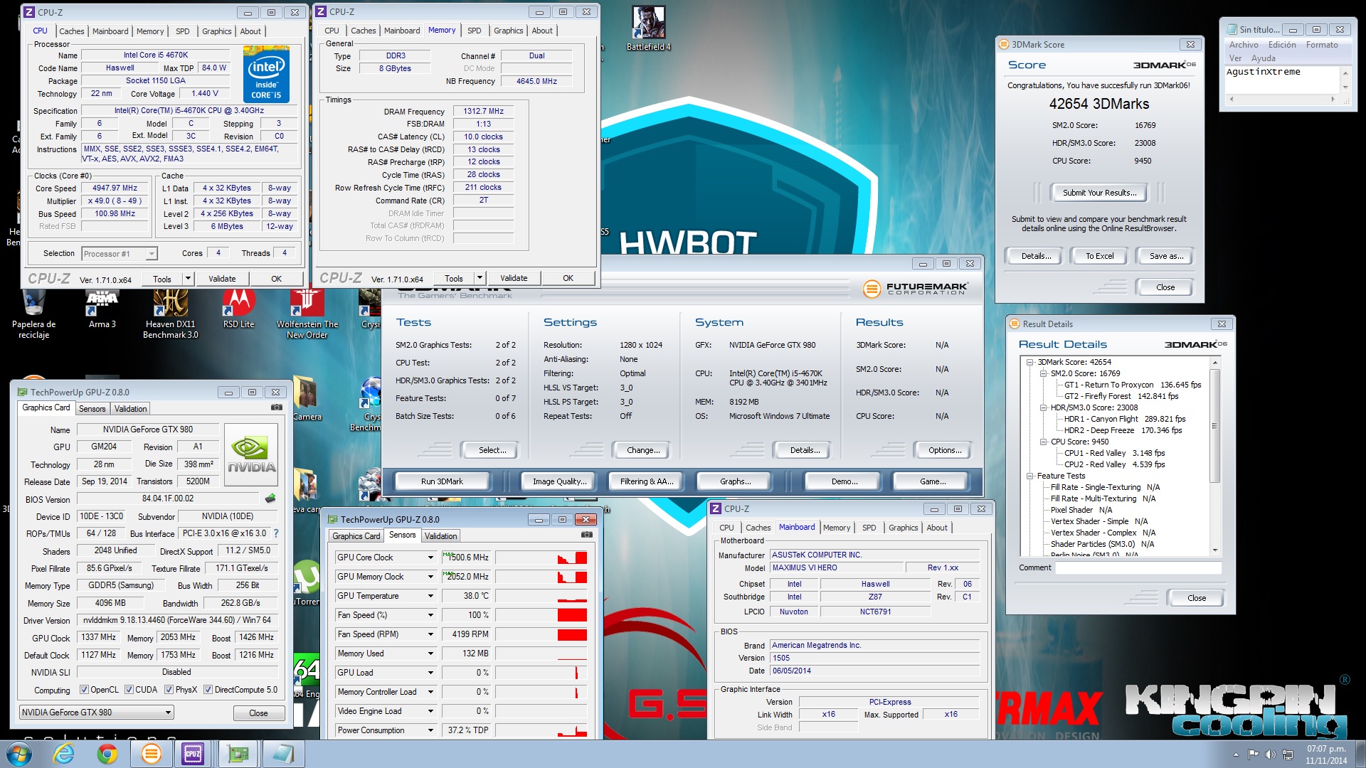
Task: Click the 3DMark Score window title icon
Action: point(1004,44)
